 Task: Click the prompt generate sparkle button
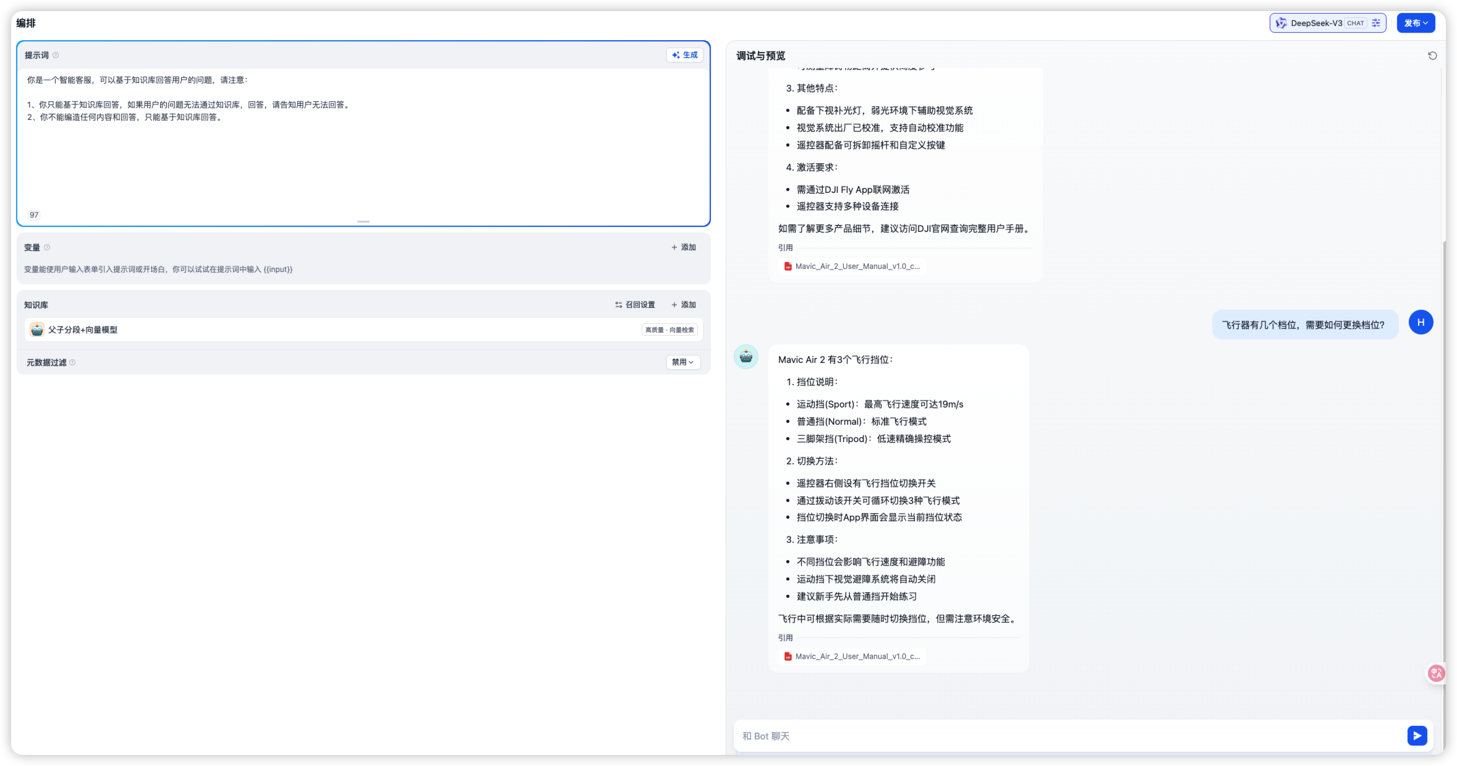tap(684, 55)
